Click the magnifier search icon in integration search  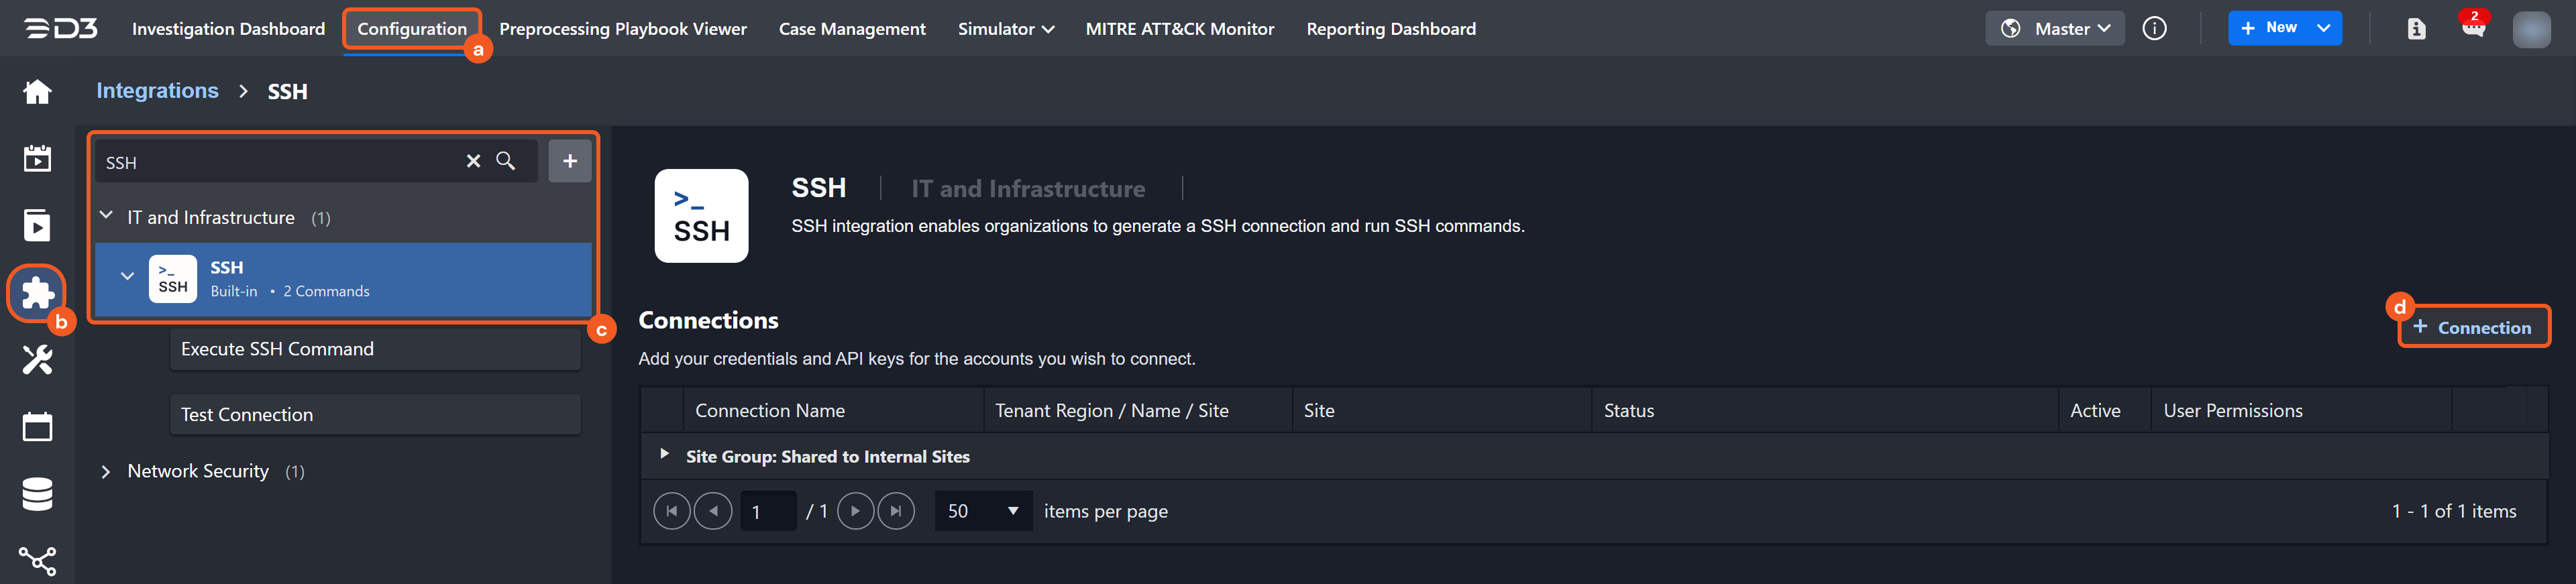[x=506, y=161]
